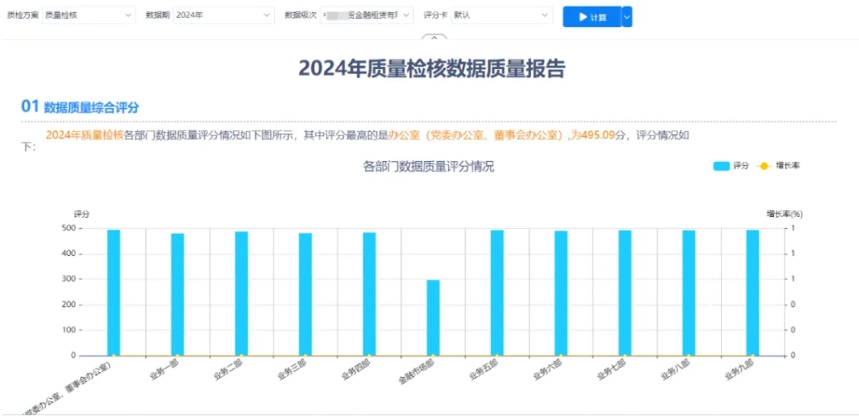Open the 评分卡 默认 dropdown
Image resolution: width=859 pixels, height=417 pixels.
tap(501, 15)
